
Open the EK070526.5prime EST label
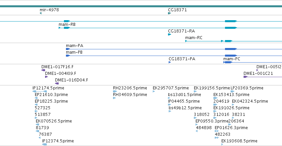pos(54,121)
